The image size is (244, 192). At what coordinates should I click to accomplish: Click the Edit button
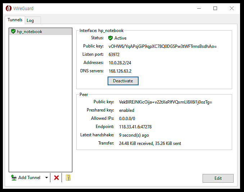(218, 178)
